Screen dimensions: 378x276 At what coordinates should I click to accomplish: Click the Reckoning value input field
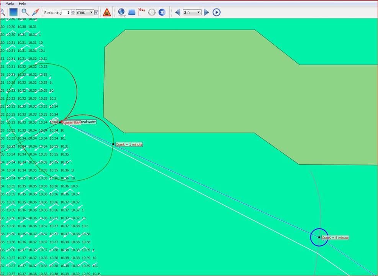67,12
